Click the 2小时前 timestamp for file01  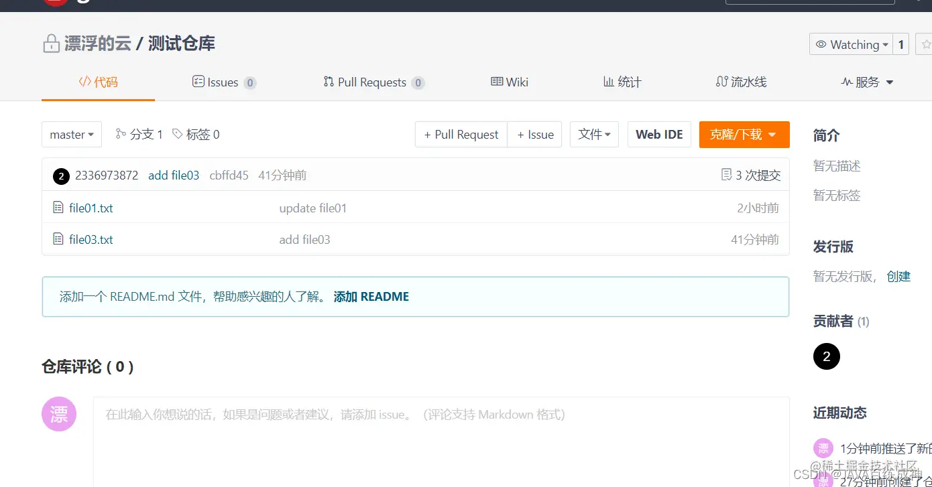click(758, 208)
